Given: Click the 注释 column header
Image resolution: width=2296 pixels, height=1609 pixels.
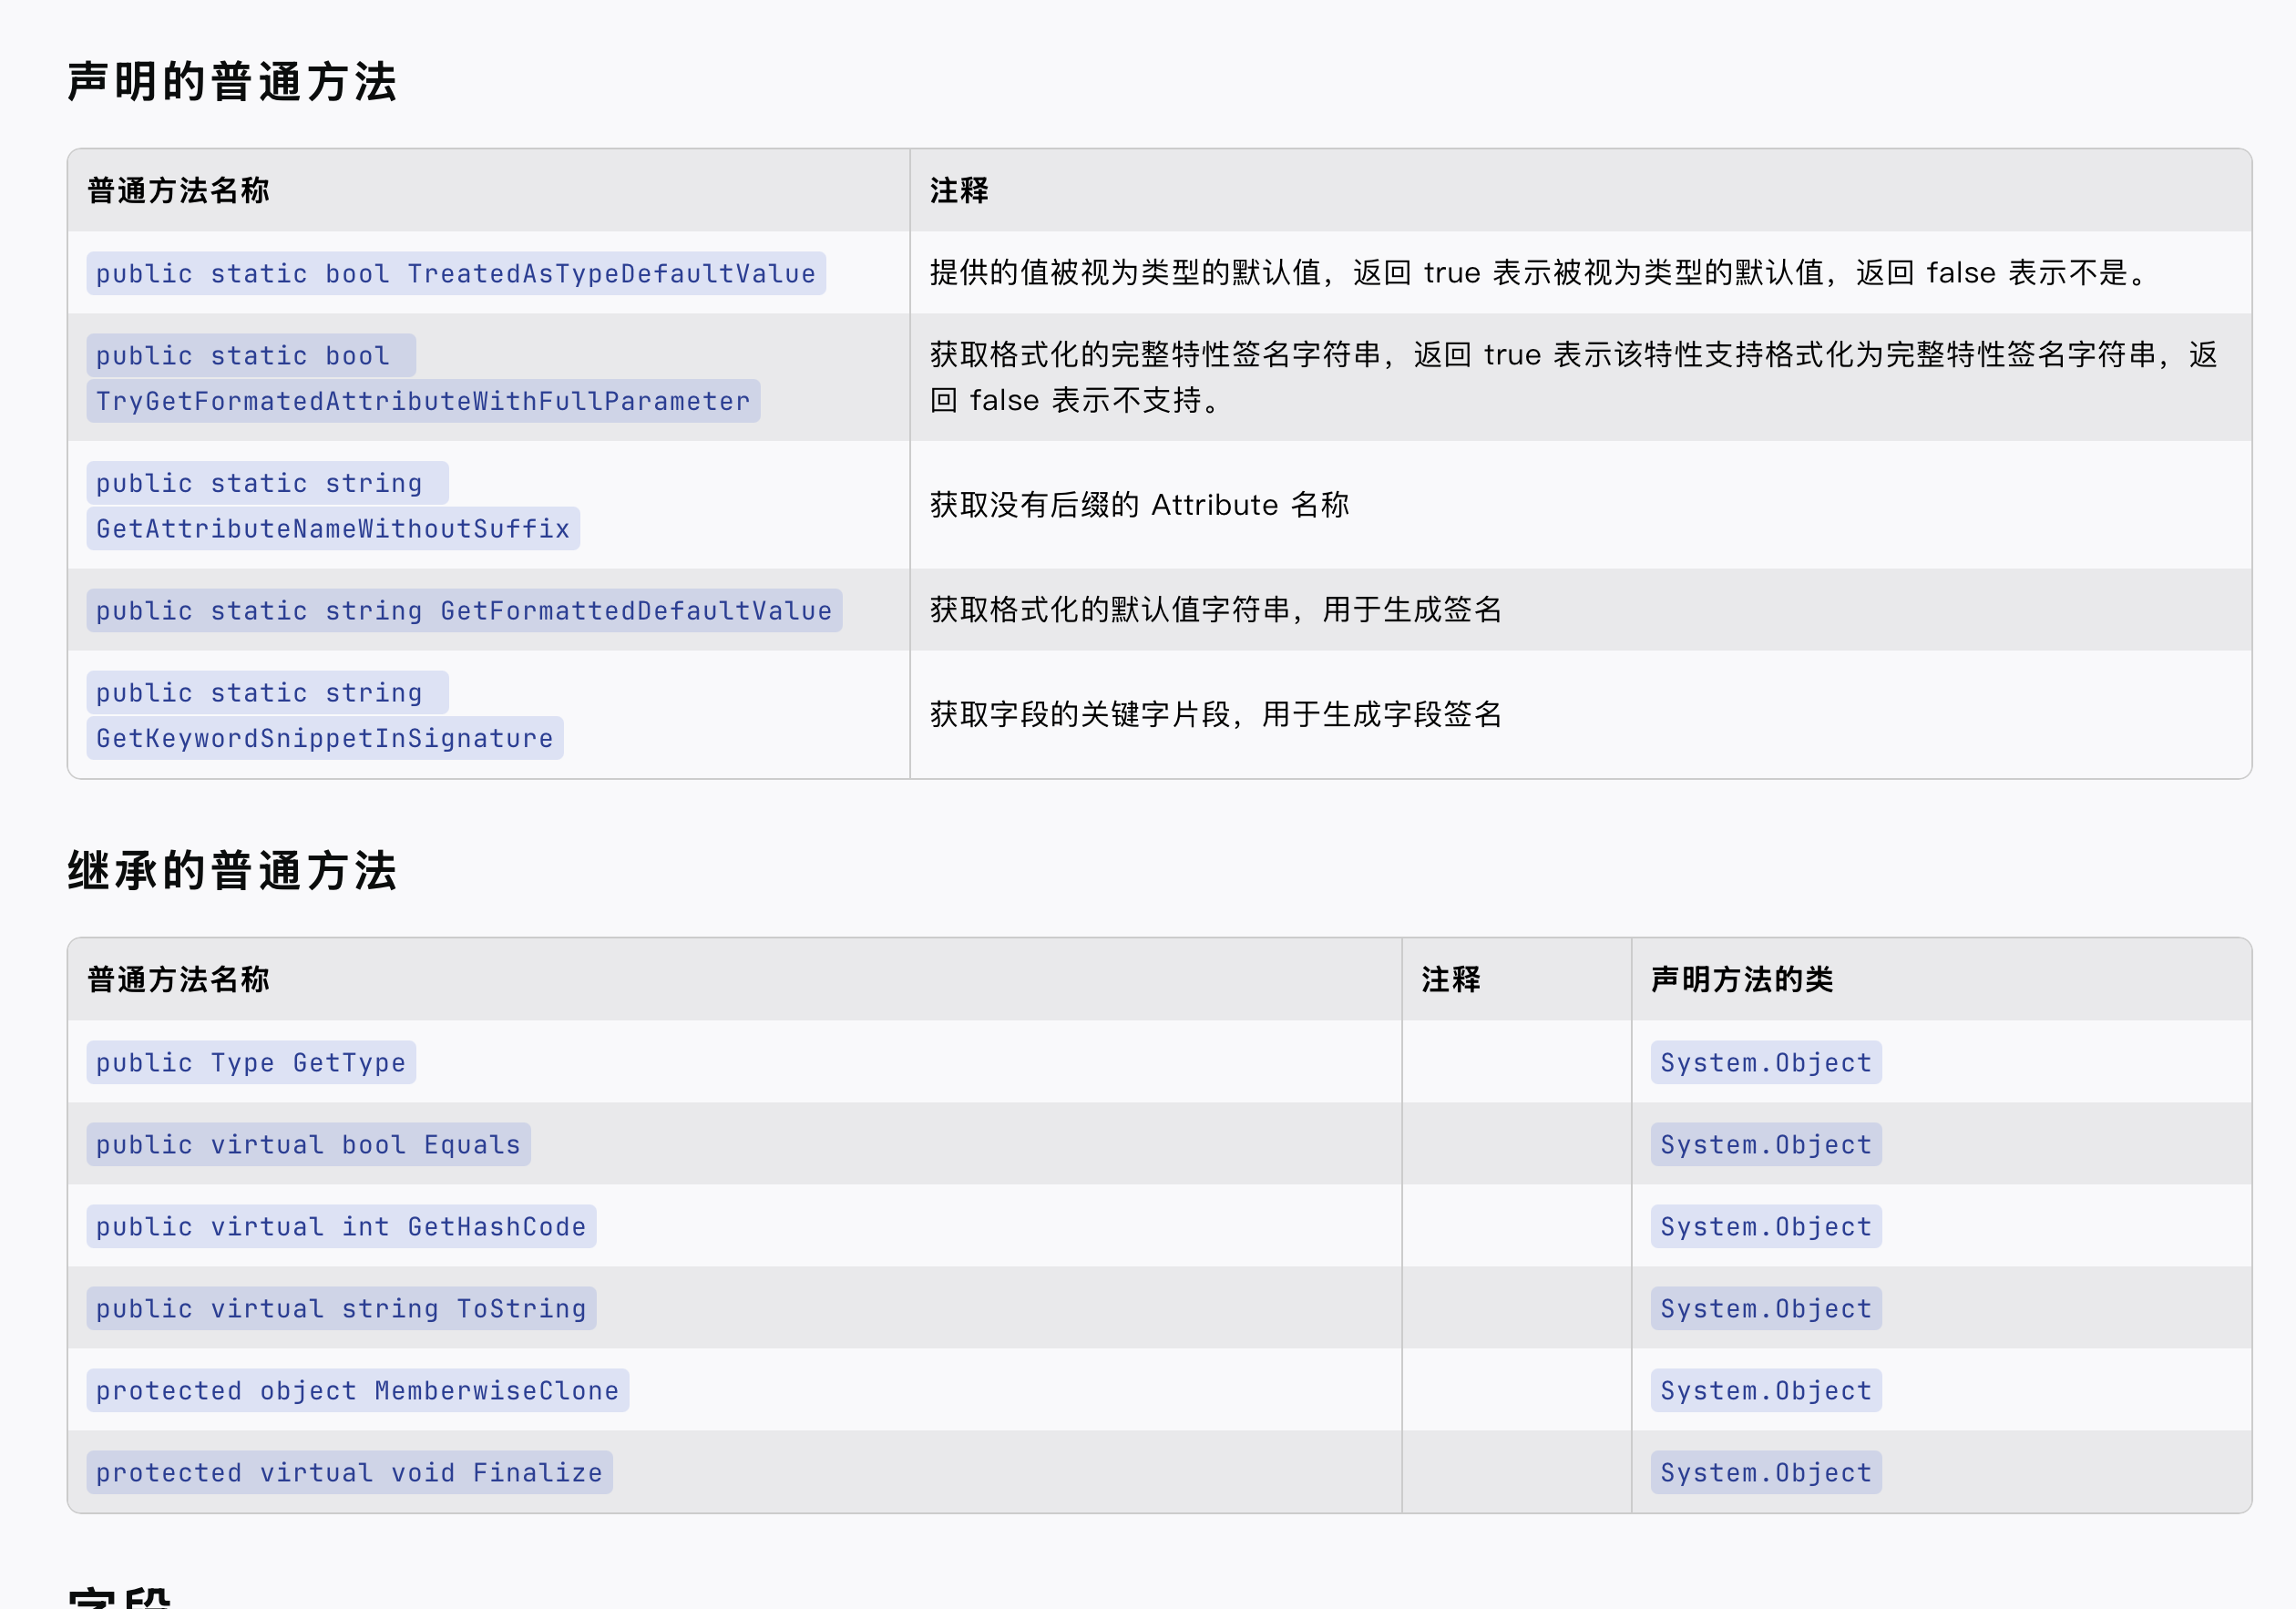Looking at the screenshot, I should 957,190.
